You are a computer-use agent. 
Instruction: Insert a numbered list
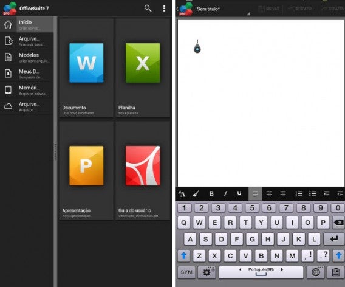pos(299,194)
